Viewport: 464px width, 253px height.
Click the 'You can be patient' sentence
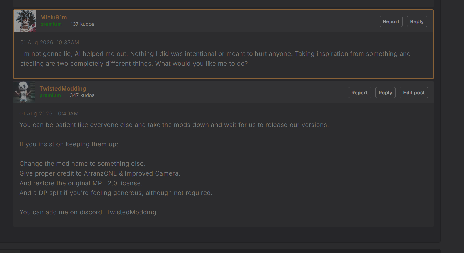(174, 125)
